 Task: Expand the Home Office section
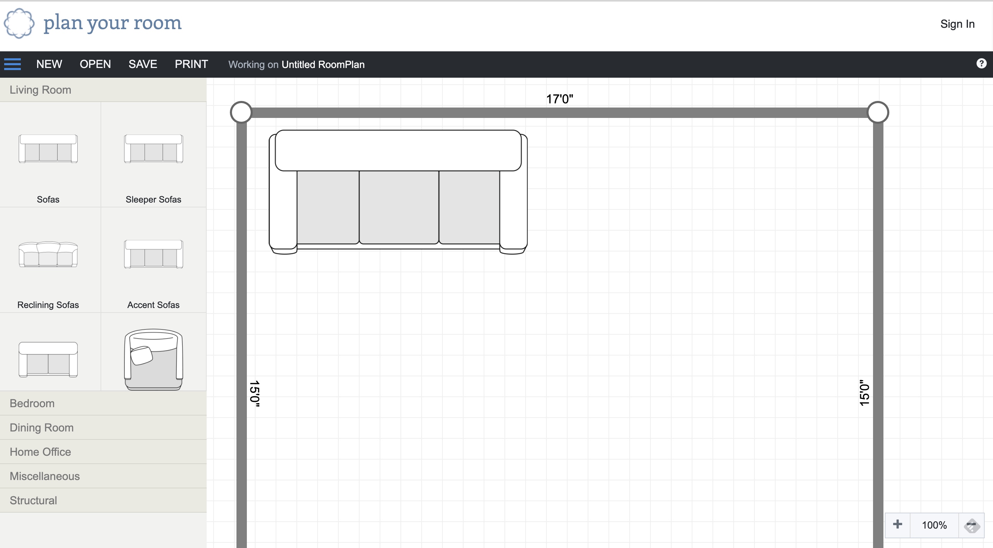click(x=40, y=452)
